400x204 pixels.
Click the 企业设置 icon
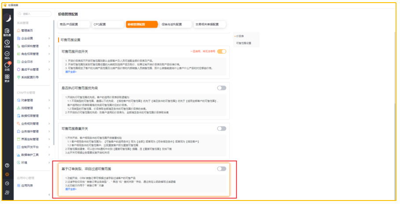pyautogui.click(x=18, y=39)
